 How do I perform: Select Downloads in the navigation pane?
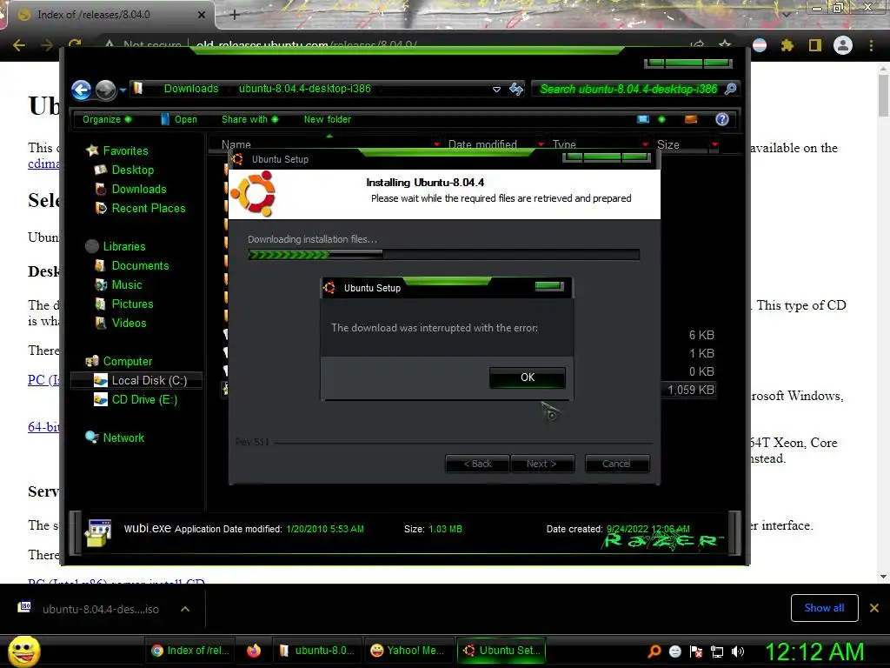click(139, 189)
